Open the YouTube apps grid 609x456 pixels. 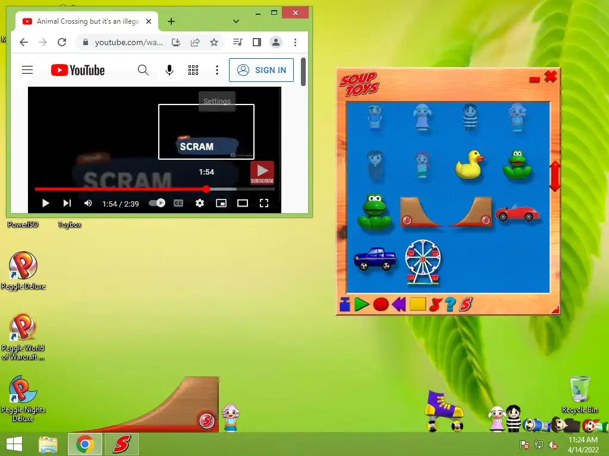click(x=193, y=70)
